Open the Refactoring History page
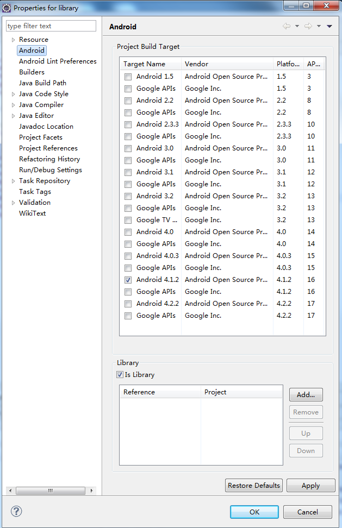Screen dimensions: 342x528 pyautogui.click(x=49, y=159)
